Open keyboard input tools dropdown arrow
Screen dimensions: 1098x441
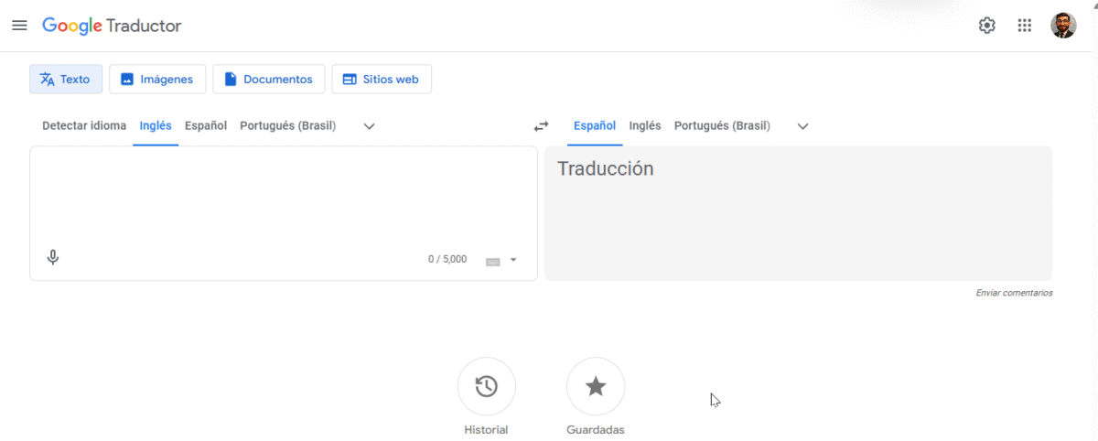coord(513,260)
